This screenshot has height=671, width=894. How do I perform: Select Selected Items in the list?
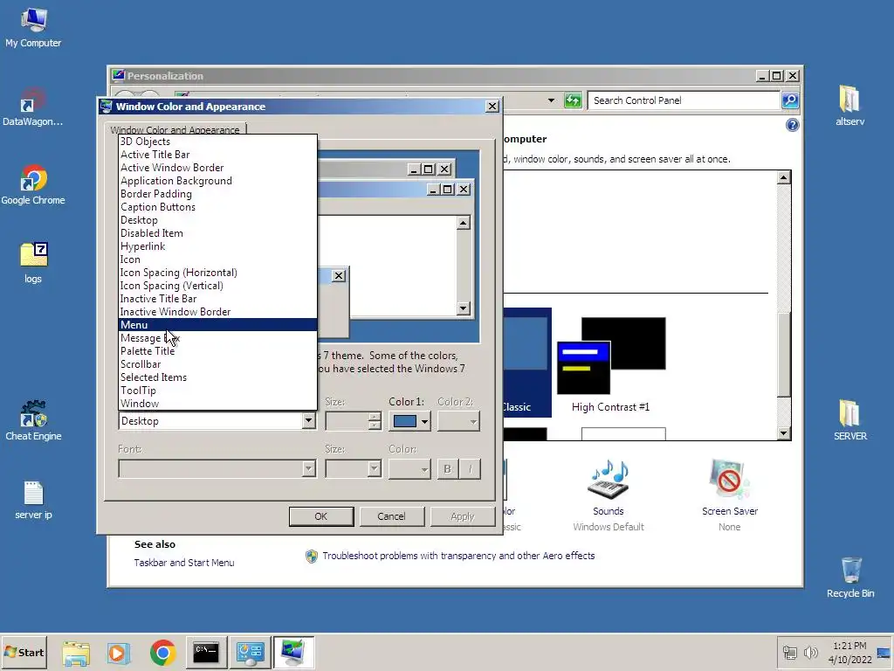point(217,377)
